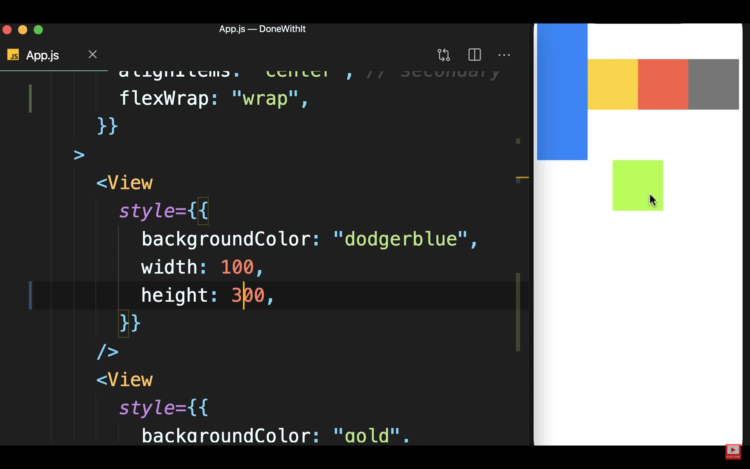Close the App.js tab

[x=93, y=54]
